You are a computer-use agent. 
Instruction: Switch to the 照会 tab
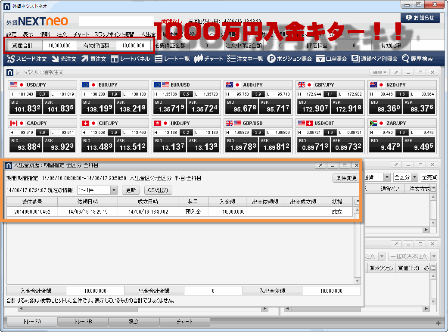pyautogui.click(x=134, y=321)
